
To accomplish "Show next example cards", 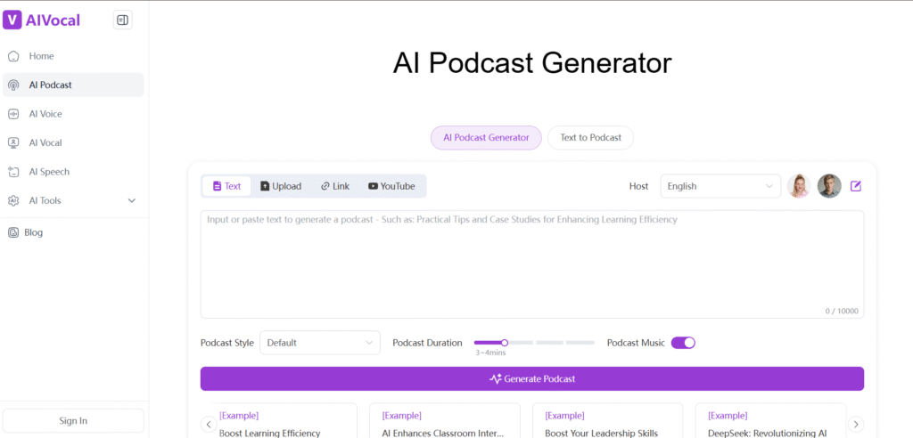I will tap(856, 424).
